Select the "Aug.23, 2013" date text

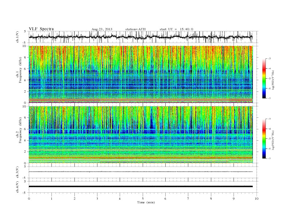coord(102,29)
